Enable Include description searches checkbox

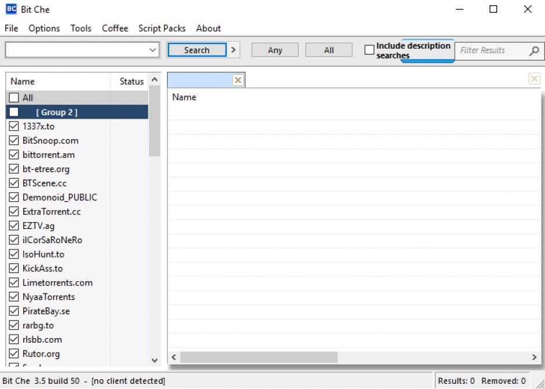[369, 50]
